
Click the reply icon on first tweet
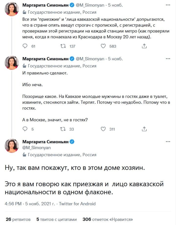pyautogui.click(x=25, y=46)
